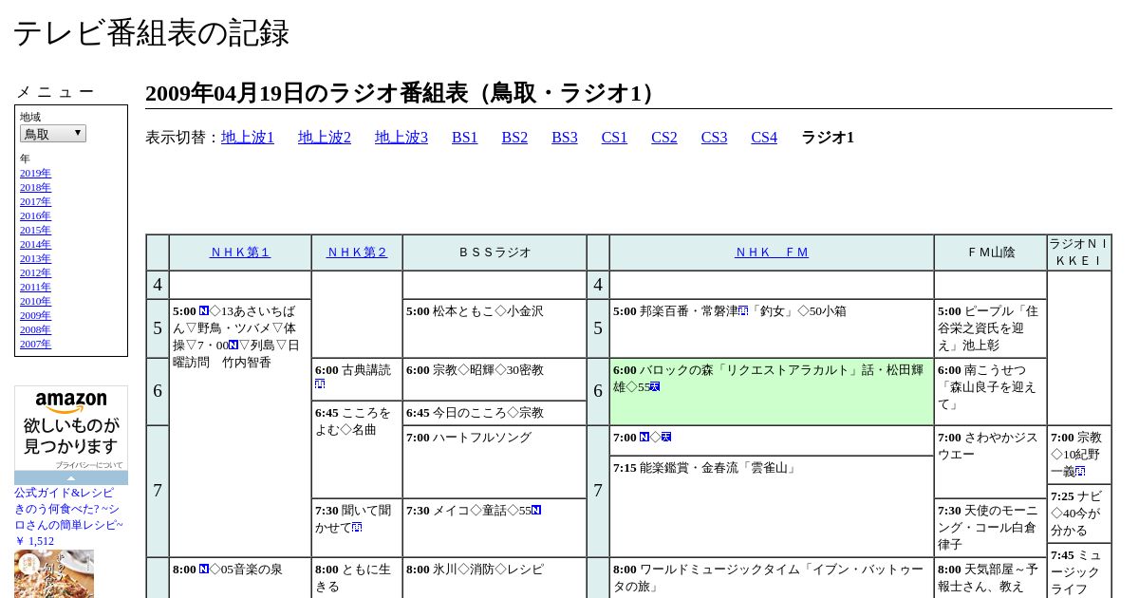Switch display to 地上波3

[x=401, y=138]
